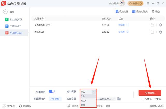Select the 小美通讯录(1).vcf file row name
The width and height of the screenshot is (166, 109).
[42, 25]
